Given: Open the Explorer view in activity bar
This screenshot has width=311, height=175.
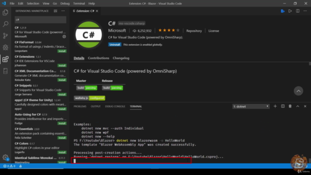Looking at the screenshot, I should coord(5,13).
